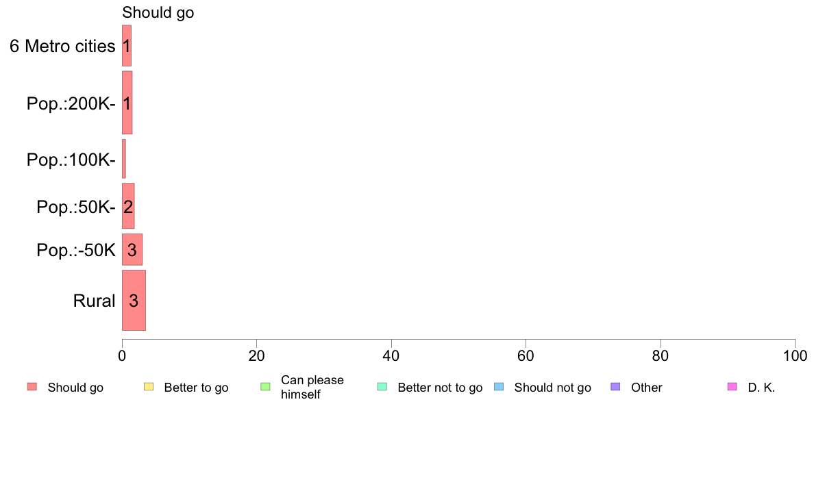The image size is (814, 504).
Task: Click the Should go chart title
Action: tap(158, 12)
